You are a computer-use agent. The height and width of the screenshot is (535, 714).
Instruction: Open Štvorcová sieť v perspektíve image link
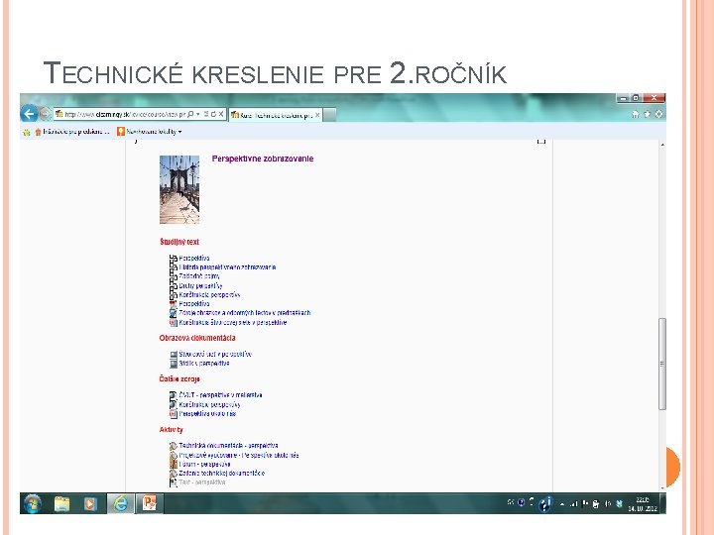[215, 354]
